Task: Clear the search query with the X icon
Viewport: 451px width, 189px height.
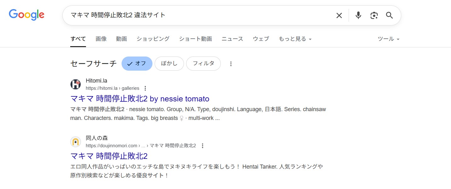Action: tap(339, 15)
